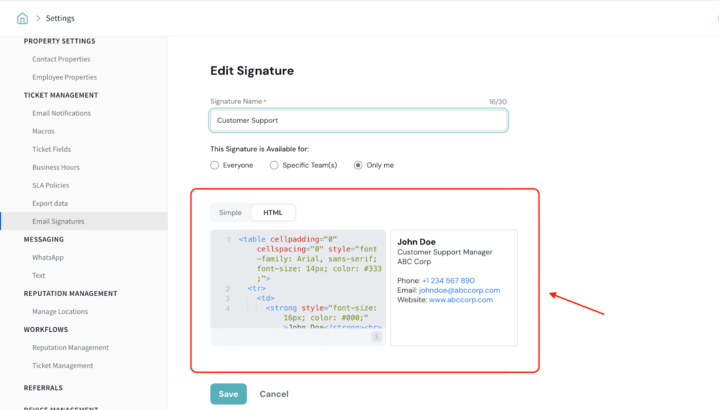The width and height of the screenshot is (719, 410).
Task: Open the www.abccorp.com website link
Action: pyautogui.click(x=461, y=300)
